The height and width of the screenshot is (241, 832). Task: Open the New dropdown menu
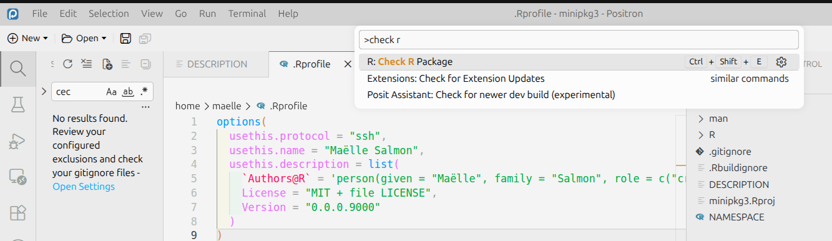click(x=27, y=39)
